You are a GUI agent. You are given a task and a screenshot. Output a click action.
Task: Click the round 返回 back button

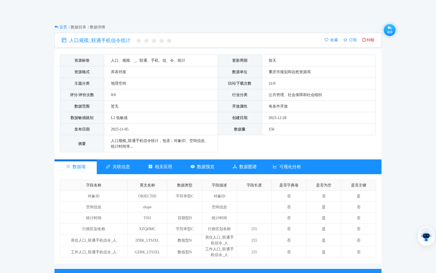pos(390,30)
